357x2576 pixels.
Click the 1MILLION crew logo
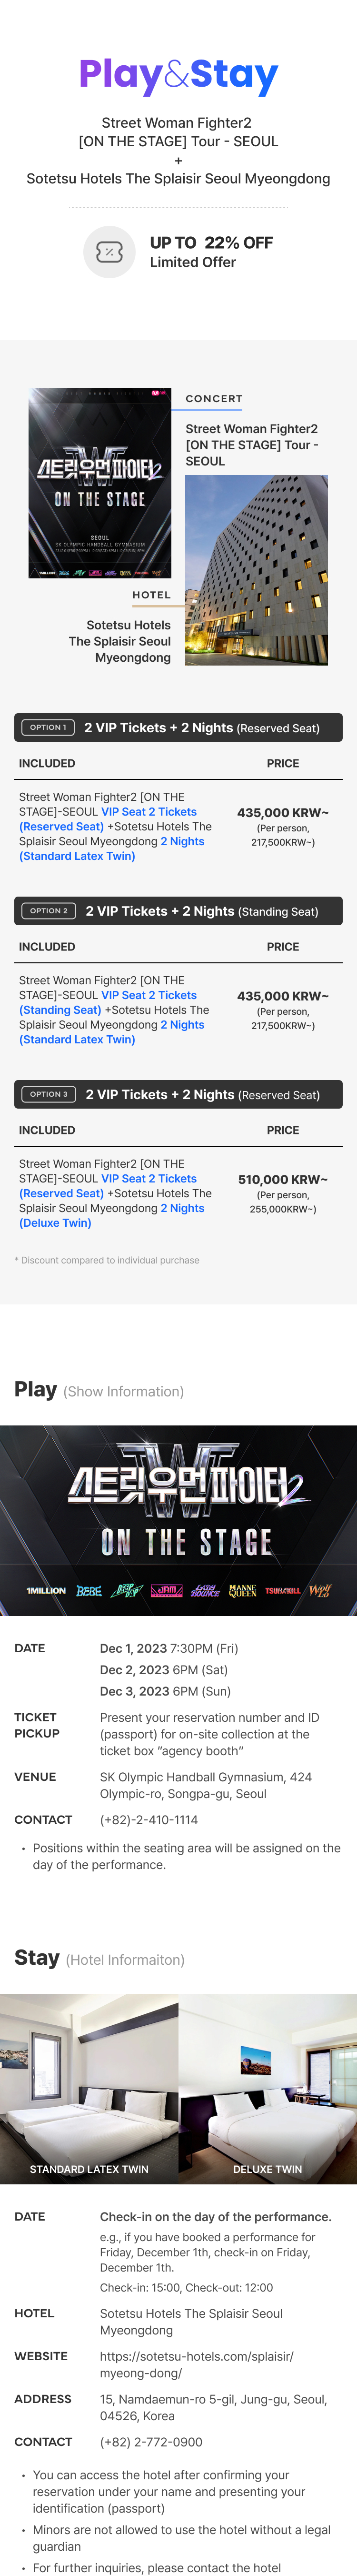[x=46, y=1590]
